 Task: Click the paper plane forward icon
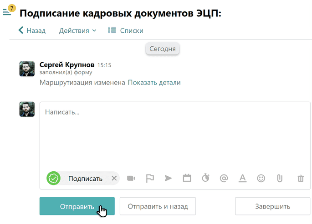coord(168,179)
